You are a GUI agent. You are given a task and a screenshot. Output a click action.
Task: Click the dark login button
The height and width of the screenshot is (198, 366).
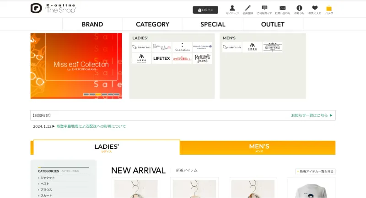tap(205, 10)
